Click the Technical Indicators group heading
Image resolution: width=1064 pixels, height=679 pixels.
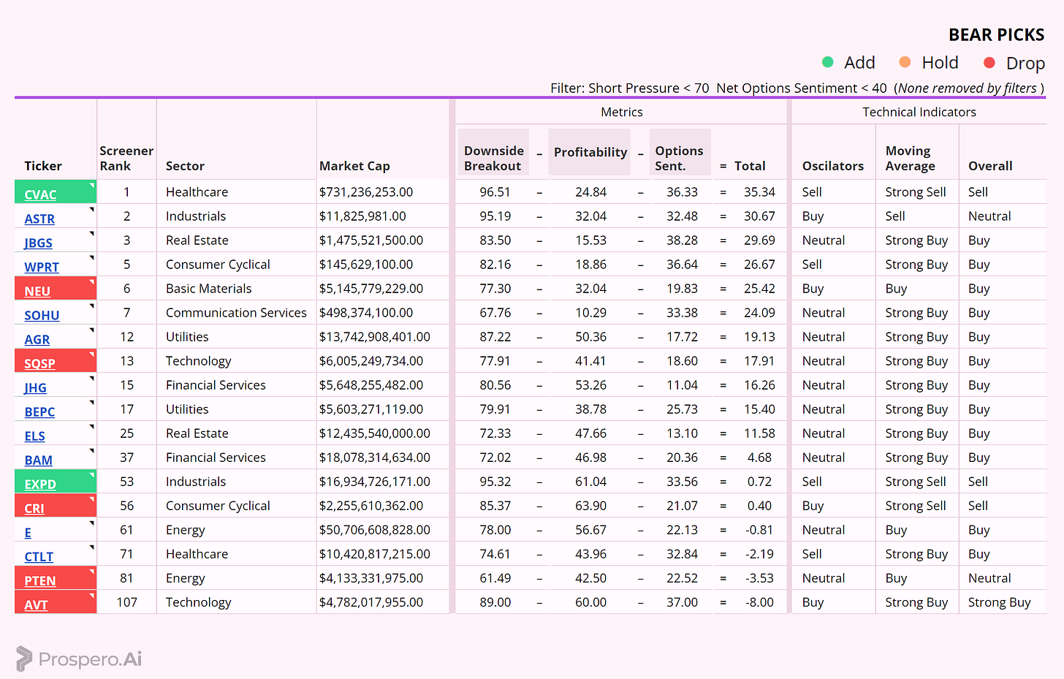coord(919,112)
